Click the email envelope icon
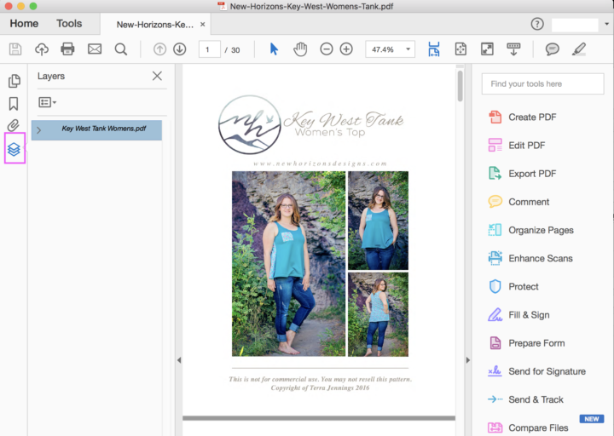The width and height of the screenshot is (614, 436). click(x=95, y=49)
